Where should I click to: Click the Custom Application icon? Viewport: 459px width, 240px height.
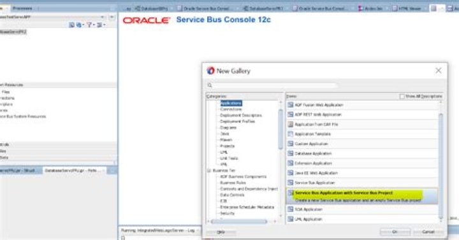coord(291,144)
